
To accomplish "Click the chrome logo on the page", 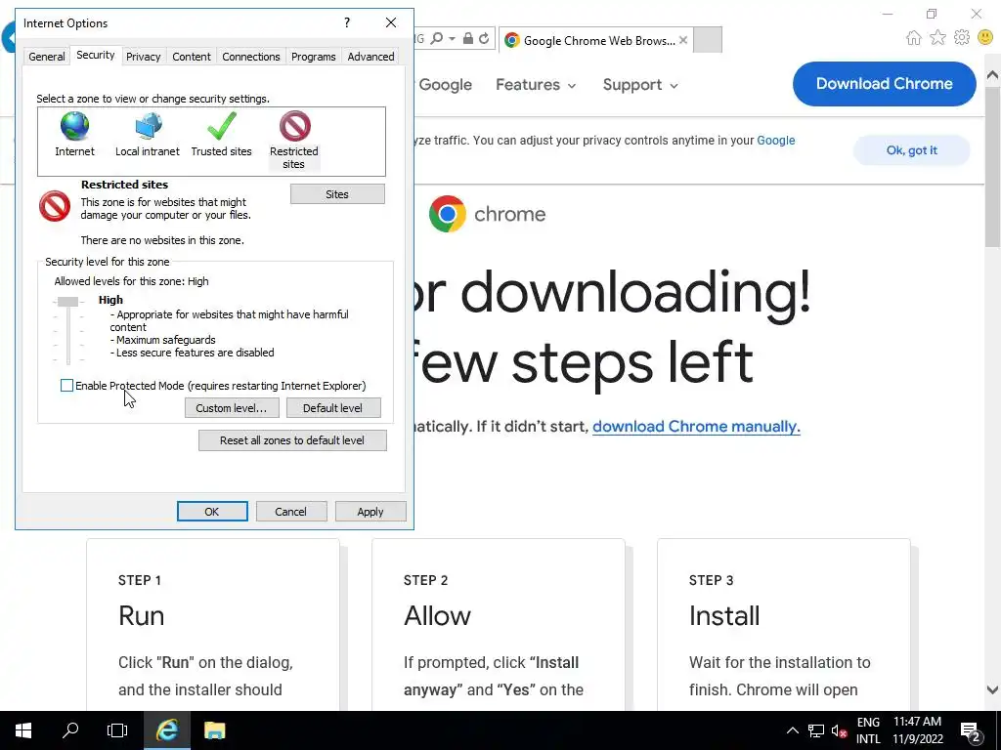I will 487,214.
